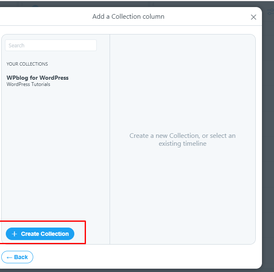274x272 pixels.
Task: Click the 'existing timeline' text in preview pane
Action: (x=182, y=144)
